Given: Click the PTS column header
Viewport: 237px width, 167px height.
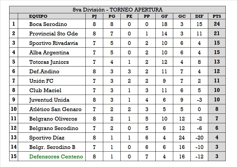Looking at the screenshot, I should (217, 17).
